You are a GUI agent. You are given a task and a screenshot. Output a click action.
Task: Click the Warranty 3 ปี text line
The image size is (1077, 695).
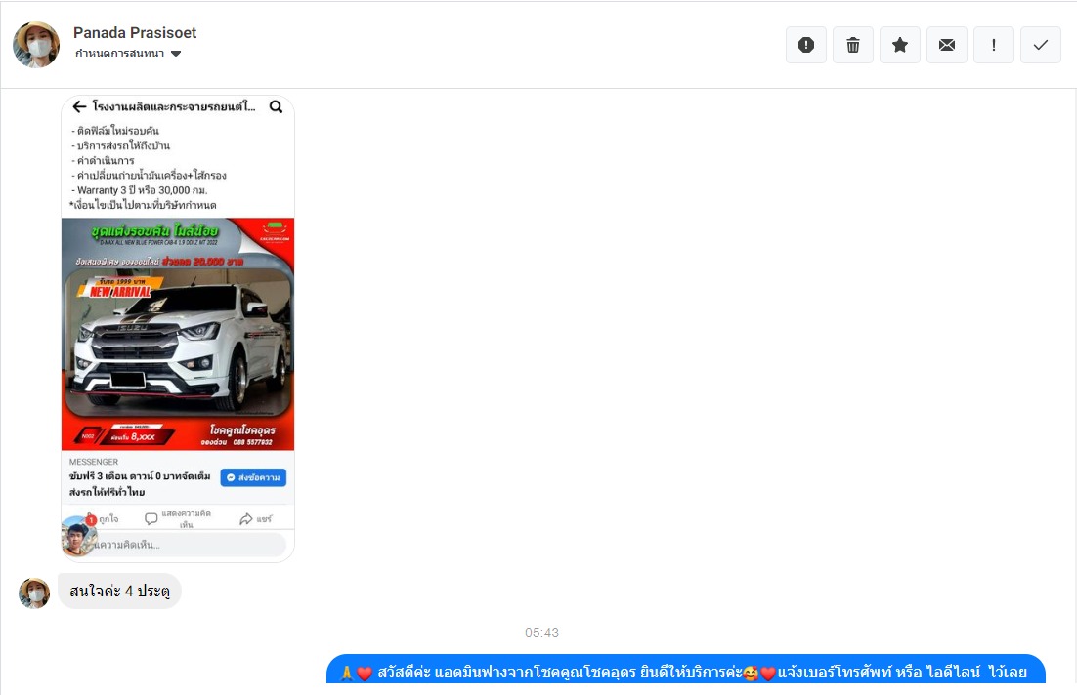tap(142, 190)
